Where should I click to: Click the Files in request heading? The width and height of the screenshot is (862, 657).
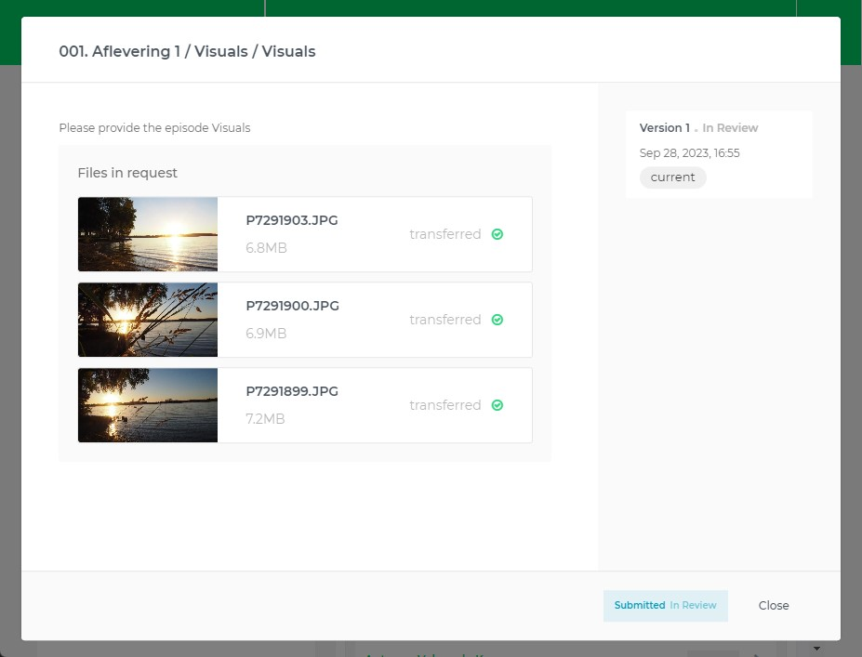click(x=127, y=173)
